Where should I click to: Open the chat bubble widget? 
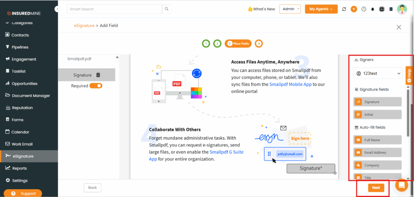tap(401, 185)
